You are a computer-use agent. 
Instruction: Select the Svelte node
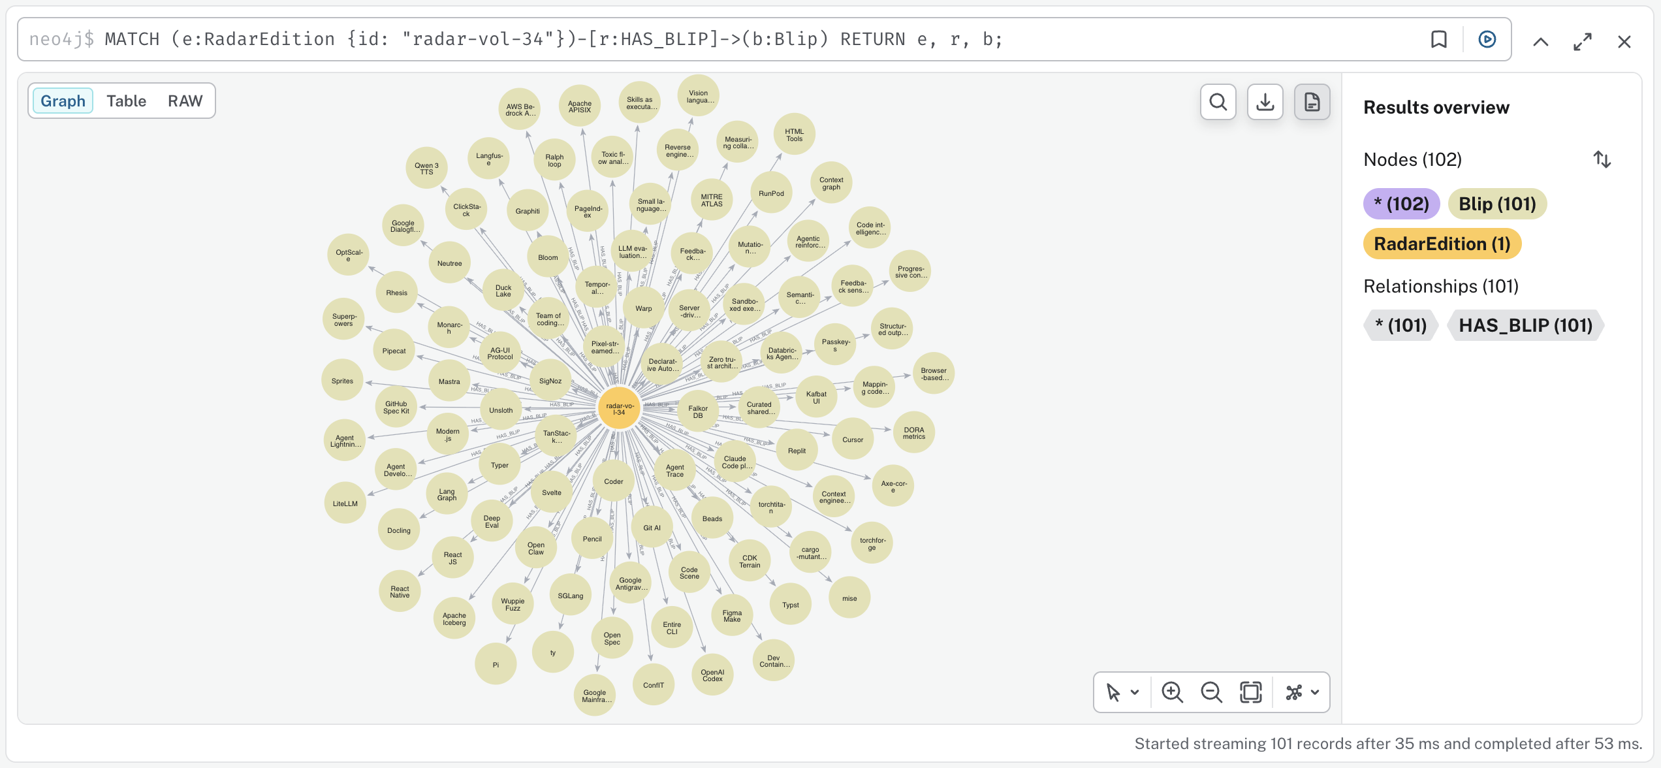[x=552, y=492]
